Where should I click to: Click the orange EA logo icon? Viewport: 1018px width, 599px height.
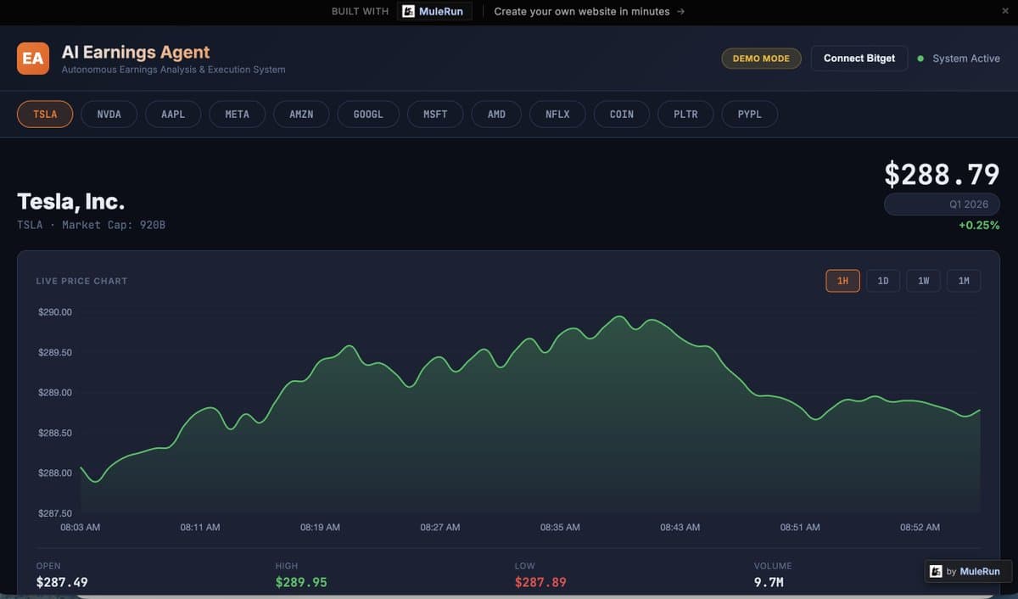click(33, 59)
